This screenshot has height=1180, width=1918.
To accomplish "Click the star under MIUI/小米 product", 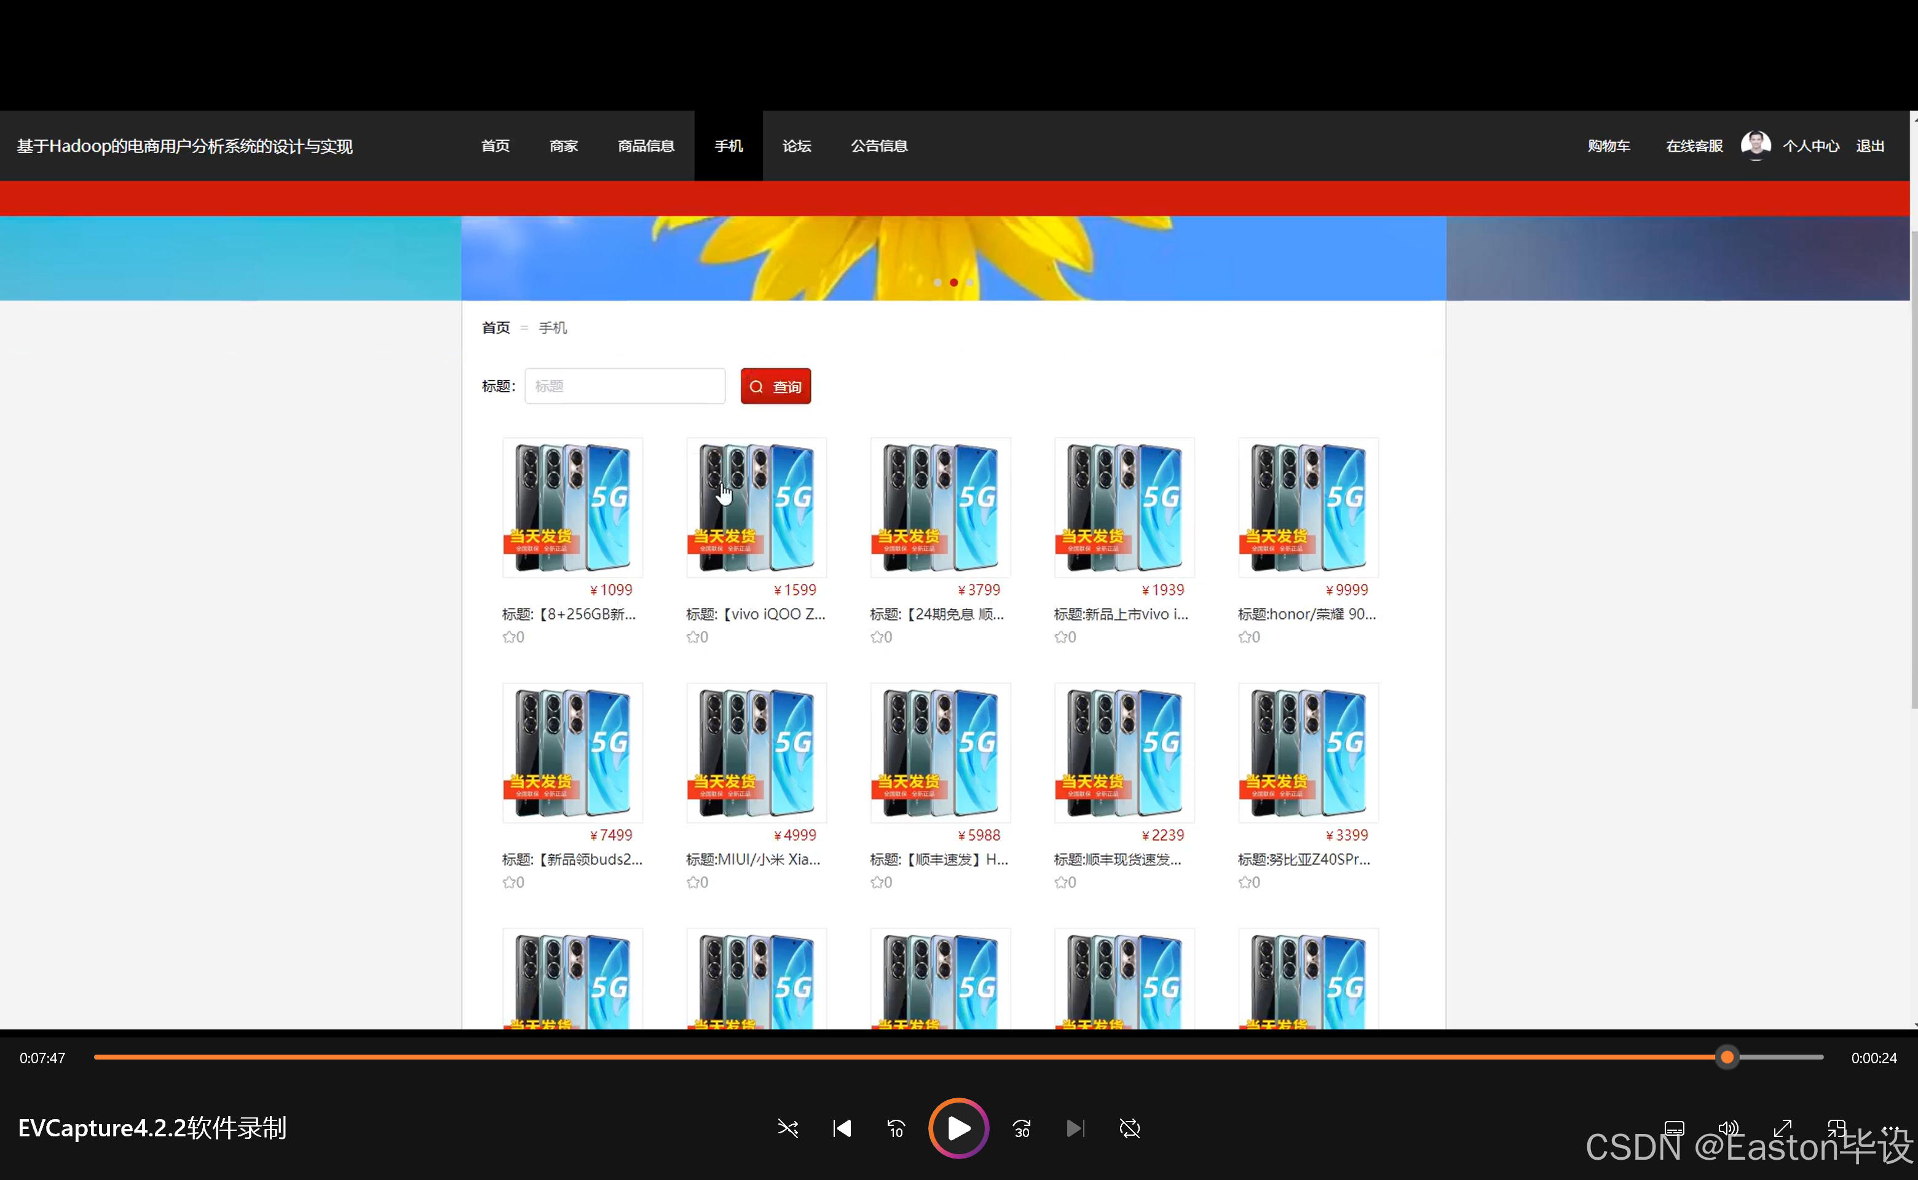I will tap(692, 882).
